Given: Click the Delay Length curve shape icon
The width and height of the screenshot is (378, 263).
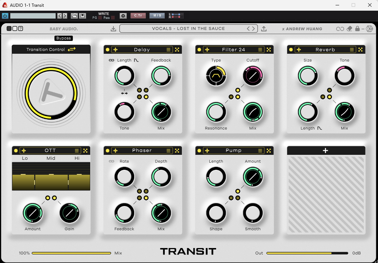Looking at the screenshot, I should (x=136, y=60).
